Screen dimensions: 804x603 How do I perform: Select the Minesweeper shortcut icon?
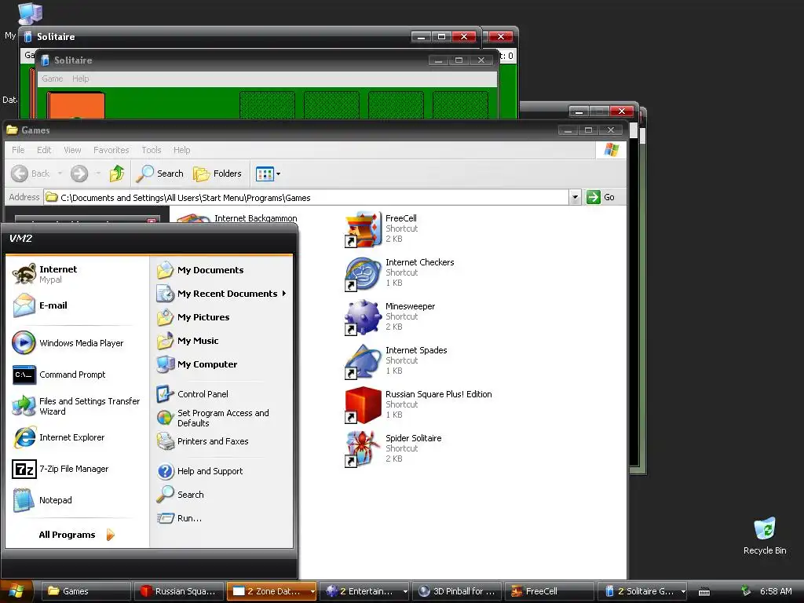pyautogui.click(x=363, y=317)
